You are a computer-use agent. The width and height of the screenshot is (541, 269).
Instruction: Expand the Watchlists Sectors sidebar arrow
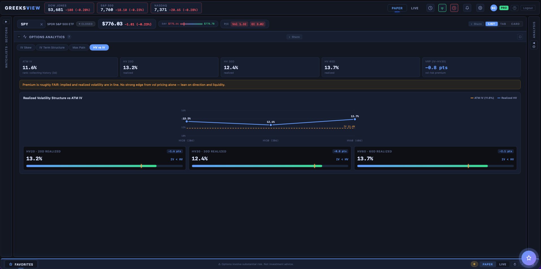pos(6,22)
